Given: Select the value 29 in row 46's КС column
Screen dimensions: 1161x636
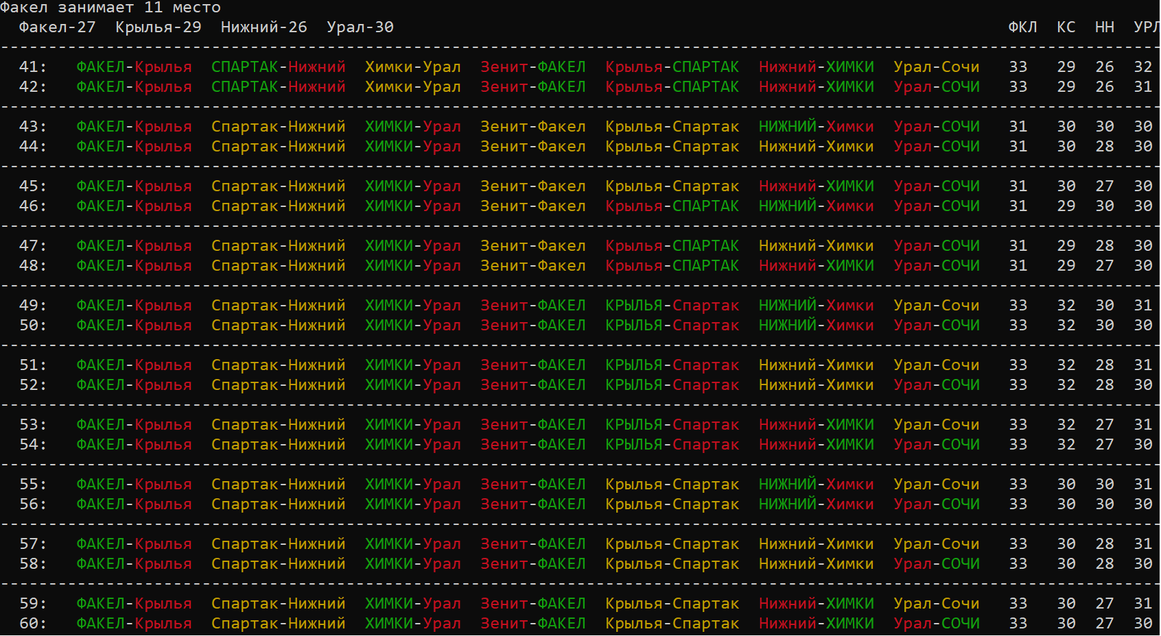Looking at the screenshot, I should coord(1066,206).
